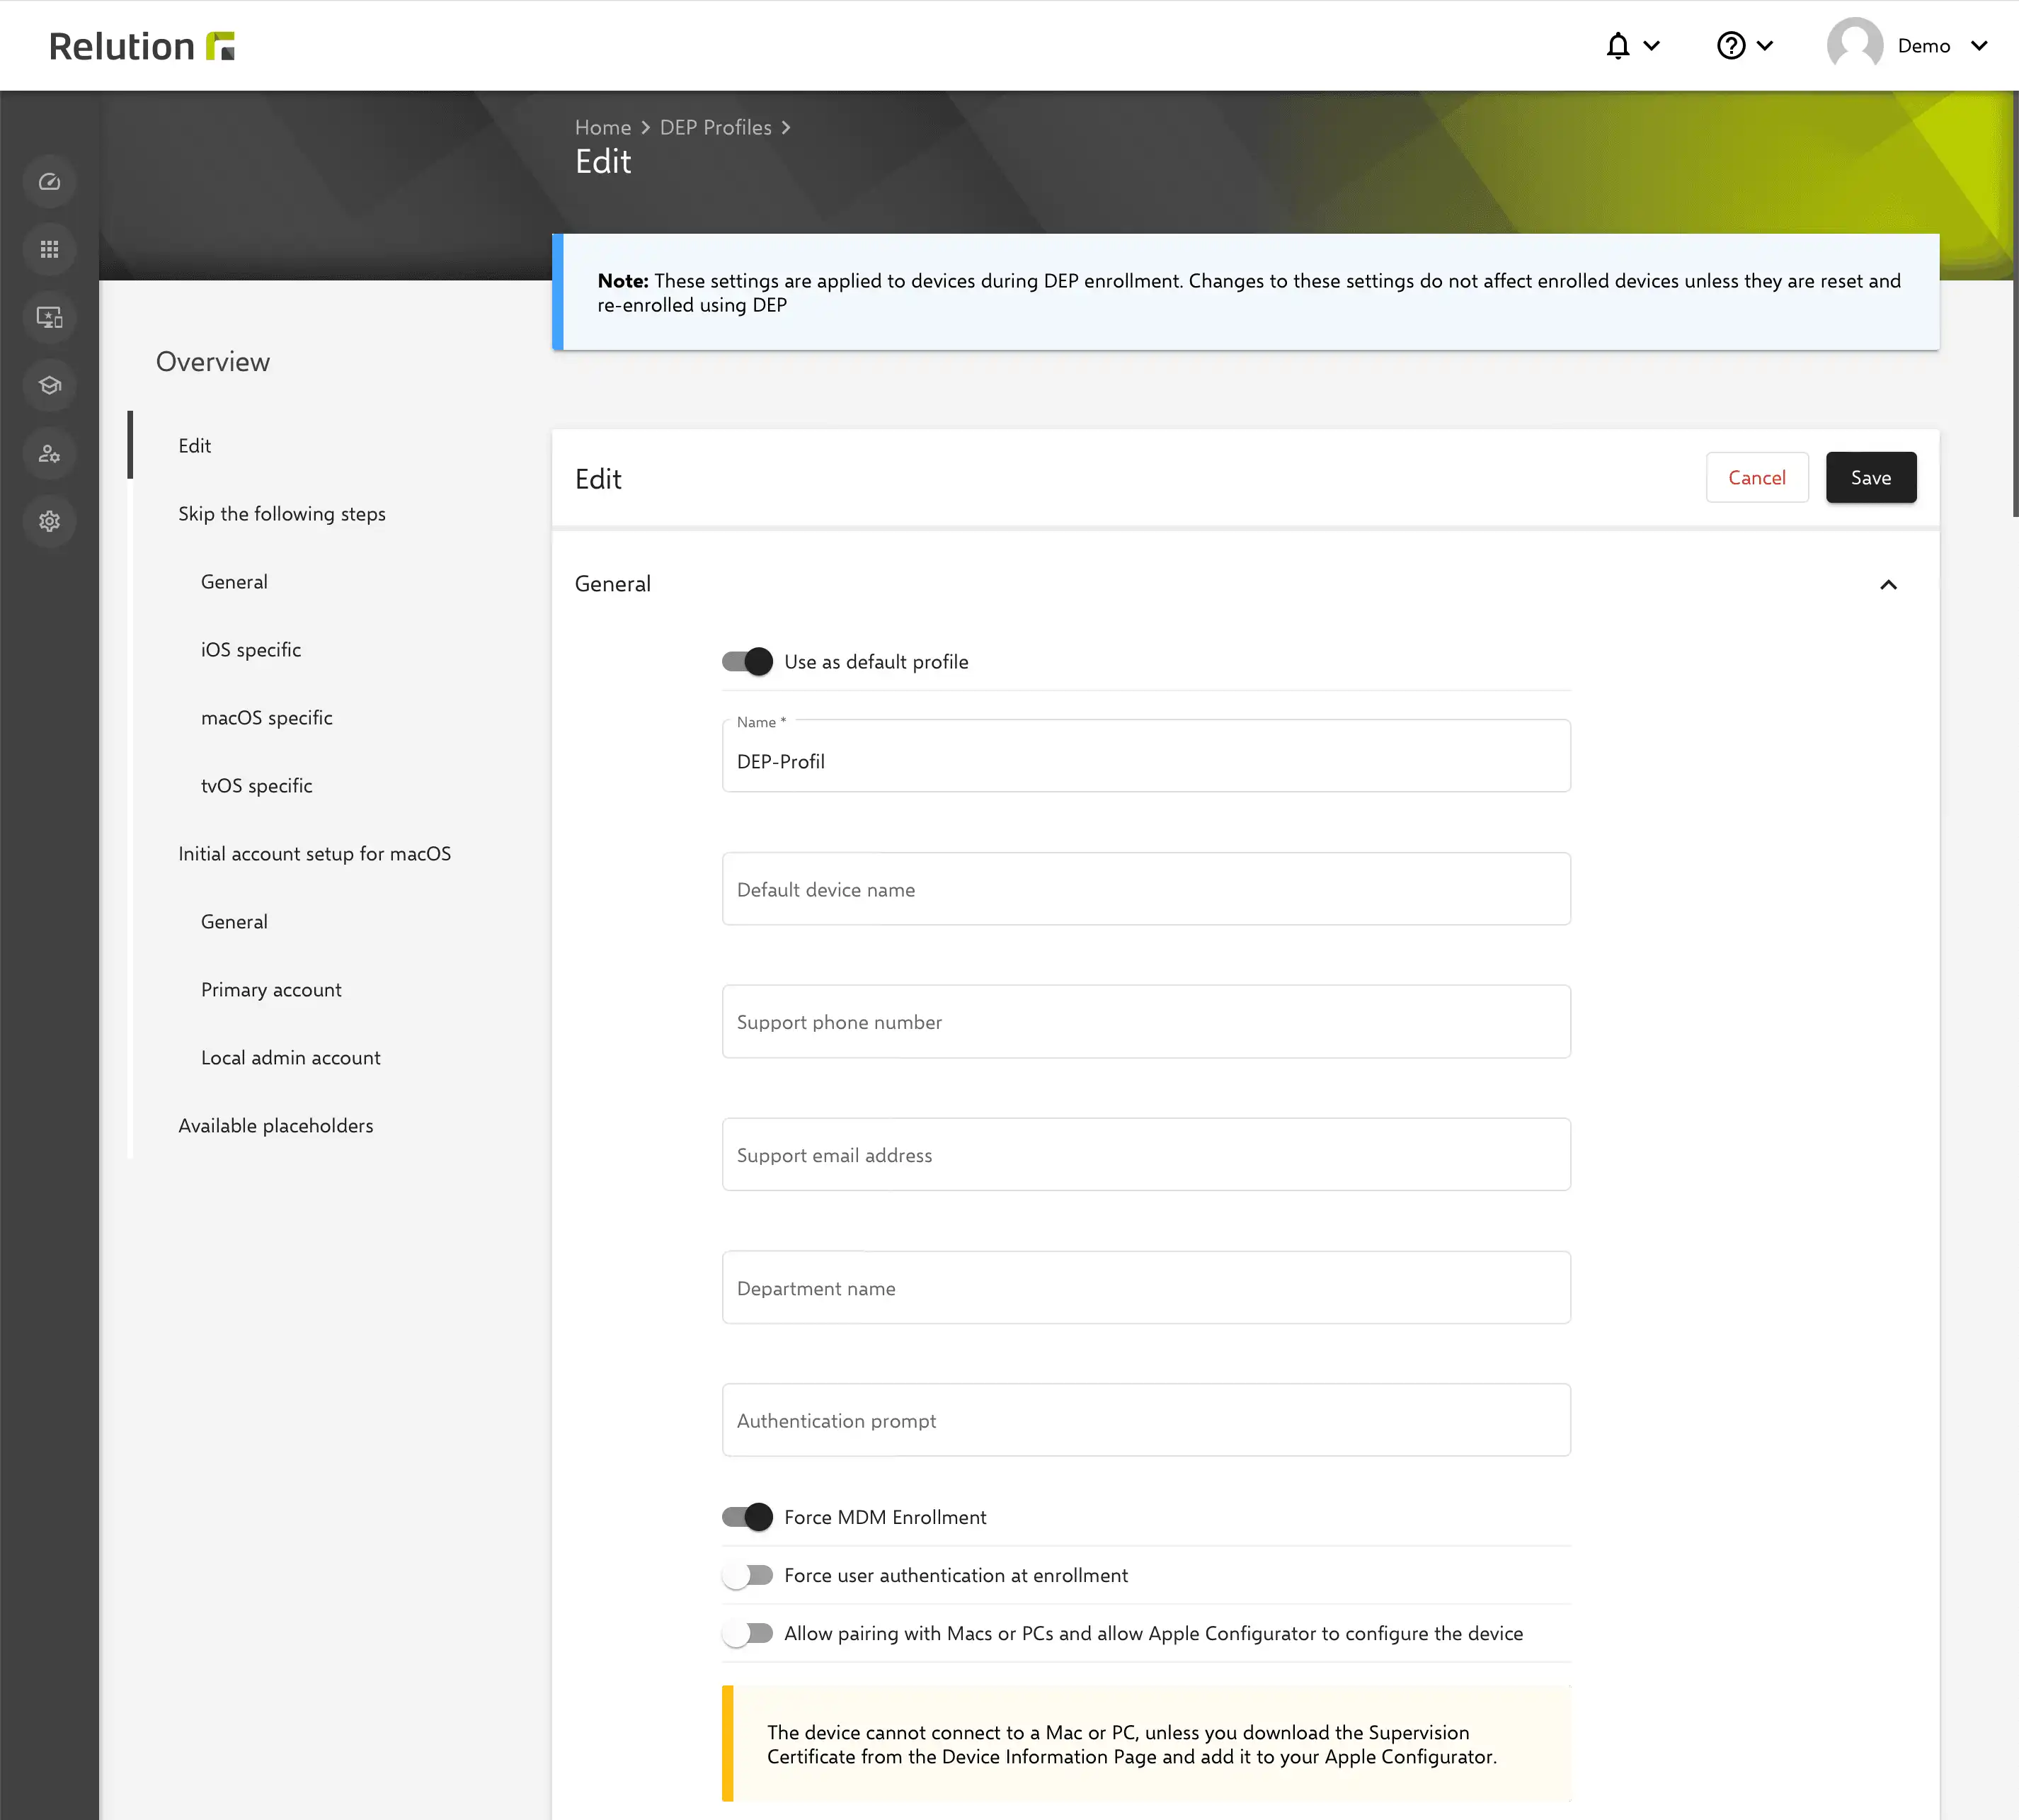Enable Force user authentication at enrollment
Viewport: 2019px width, 1820px height.
point(748,1576)
